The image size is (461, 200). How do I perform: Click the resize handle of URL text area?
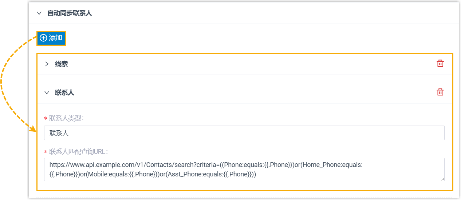(x=442, y=179)
